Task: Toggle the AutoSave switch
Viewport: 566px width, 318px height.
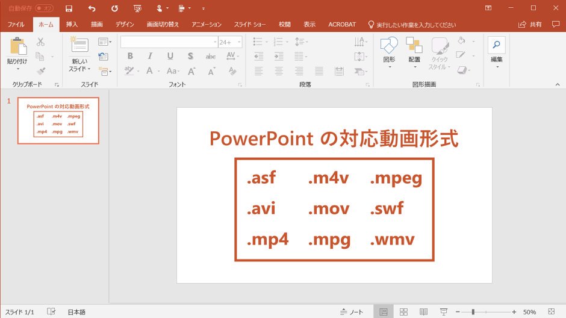Action: (x=44, y=8)
